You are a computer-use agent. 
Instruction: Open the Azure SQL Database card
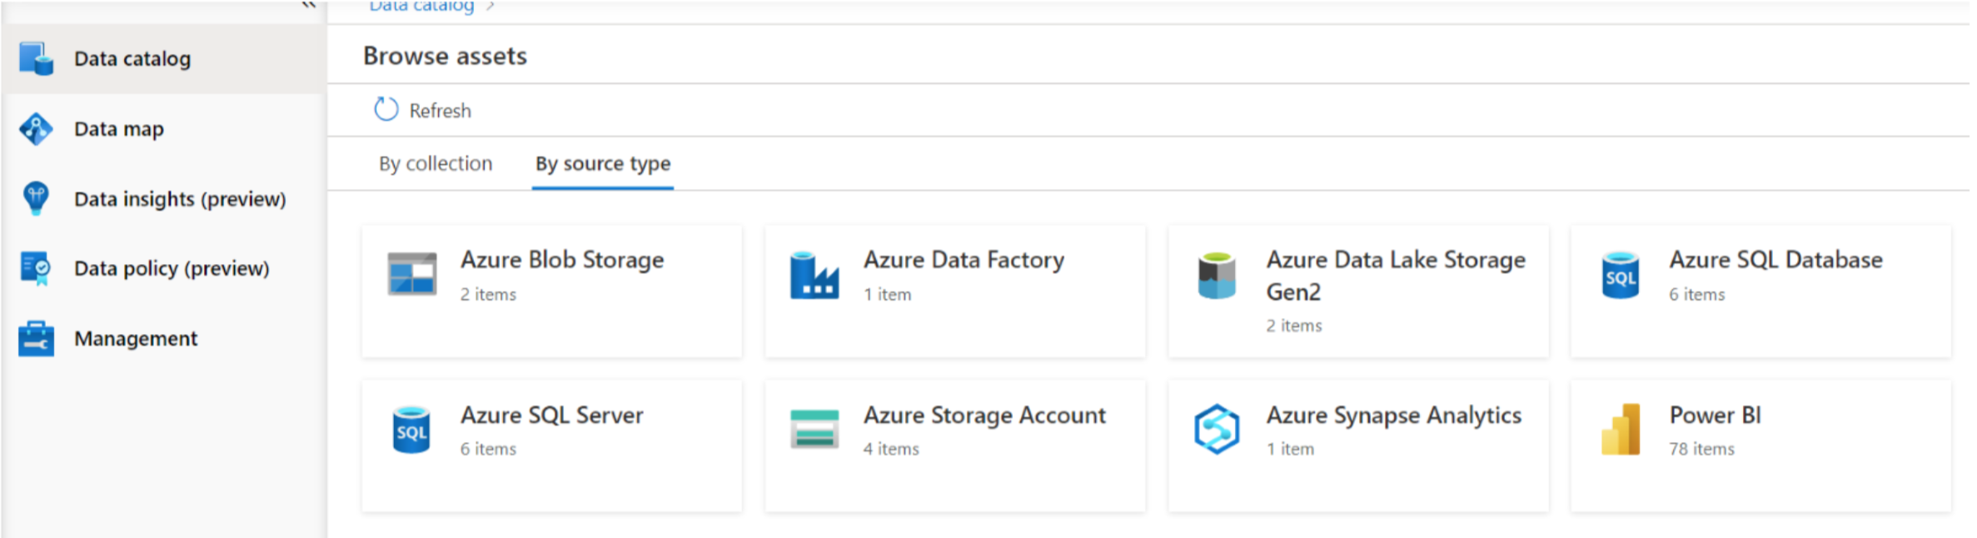[1760, 291]
